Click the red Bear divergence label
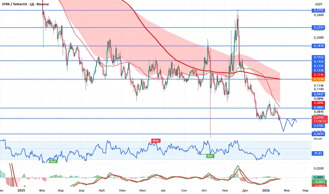The height and width of the screenshot is (194, 329). pyautogui.click(x=156, y=141)
